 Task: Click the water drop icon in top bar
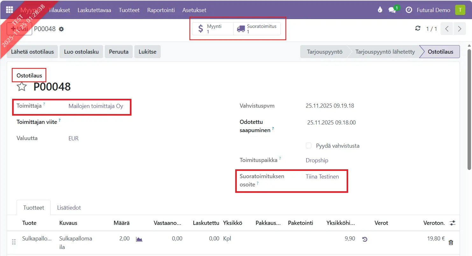[x=380, y=10]
